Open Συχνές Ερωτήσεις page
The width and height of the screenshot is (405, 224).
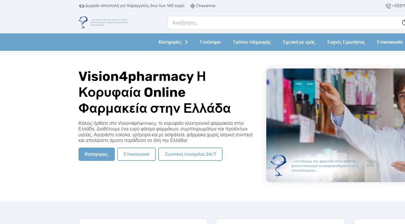click(346, 42)
